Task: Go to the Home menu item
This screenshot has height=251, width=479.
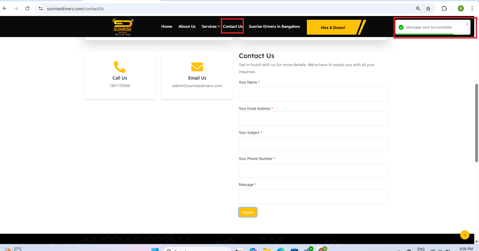Action: (167, 27)
